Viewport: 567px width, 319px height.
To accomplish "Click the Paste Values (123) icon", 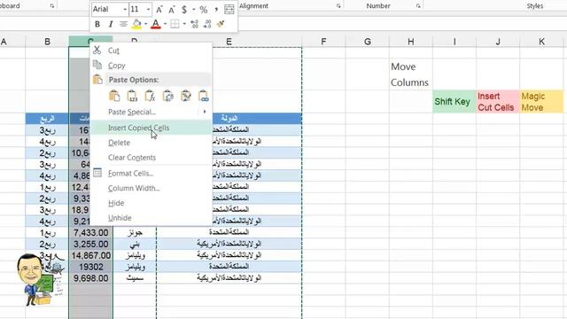I will point(132,96).
